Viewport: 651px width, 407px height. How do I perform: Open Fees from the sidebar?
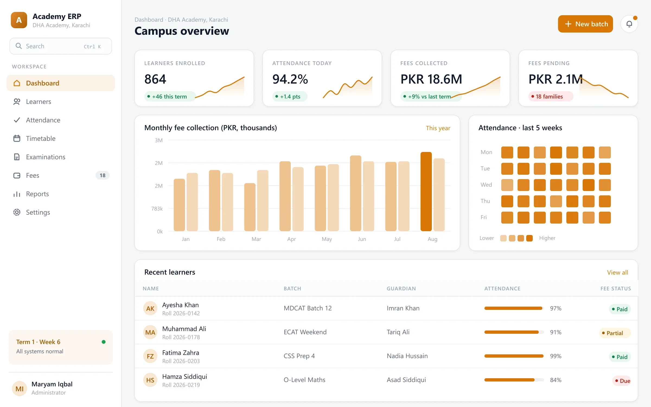pos(61,175)
